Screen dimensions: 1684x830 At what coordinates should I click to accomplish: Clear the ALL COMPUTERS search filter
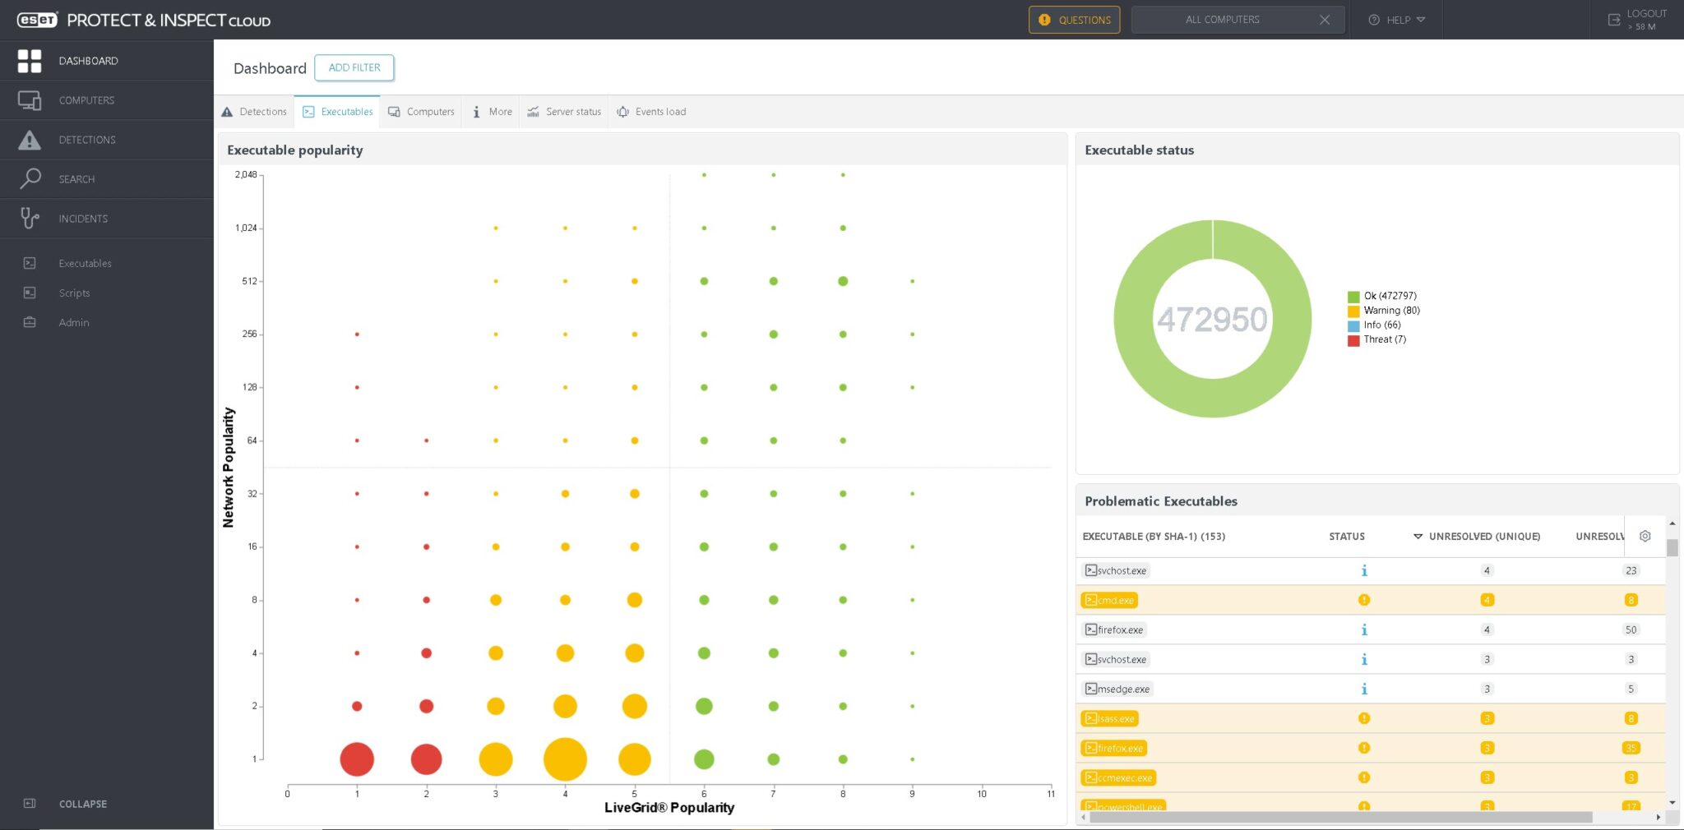1324,19
